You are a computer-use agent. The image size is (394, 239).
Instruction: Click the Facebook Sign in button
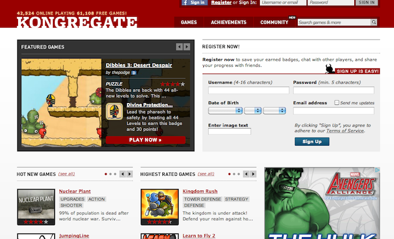pos(194,2)
